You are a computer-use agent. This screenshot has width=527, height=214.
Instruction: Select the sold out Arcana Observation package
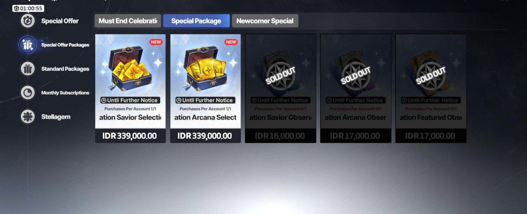coord(356,88)
